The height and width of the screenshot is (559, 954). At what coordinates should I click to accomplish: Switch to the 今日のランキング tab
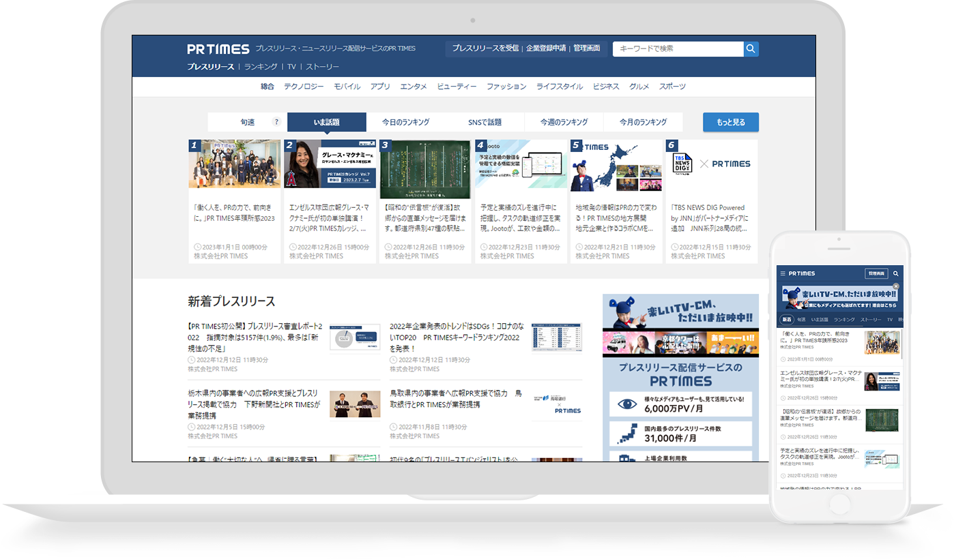tap(405, 122)
